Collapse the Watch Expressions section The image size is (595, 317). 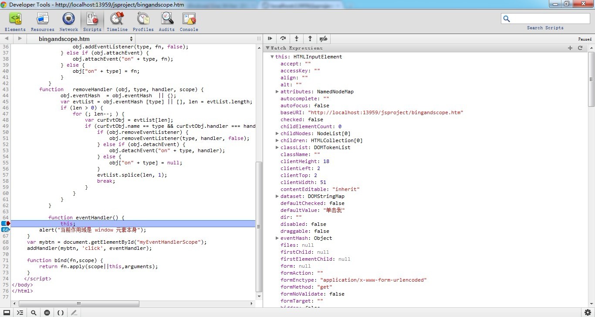pos(268,48)
